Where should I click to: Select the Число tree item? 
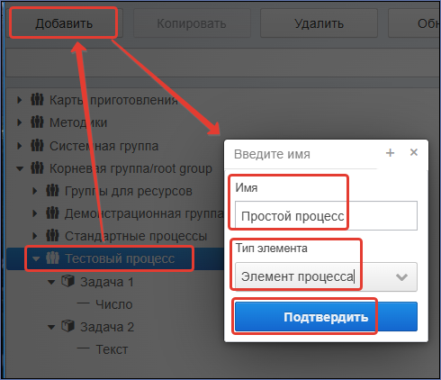(114, 304)
